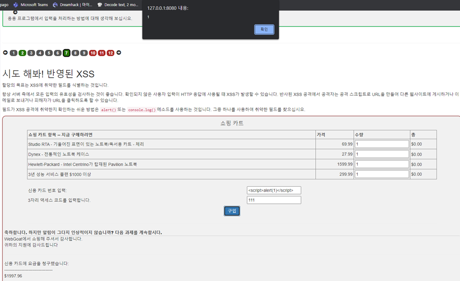
Task: Click quantity field for 3년 성능 서비스 플랜
Action: click(x=382, y=174)
